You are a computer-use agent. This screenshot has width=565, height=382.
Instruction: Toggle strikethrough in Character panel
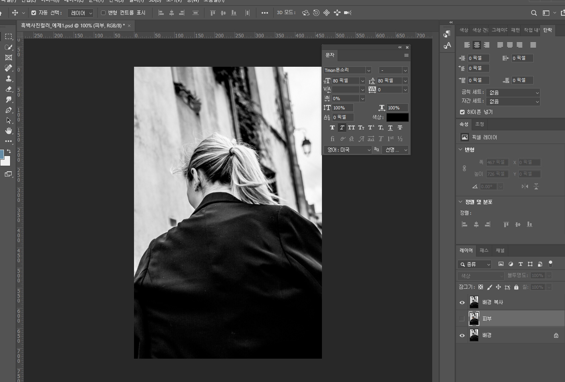click(x=400, y=127)
